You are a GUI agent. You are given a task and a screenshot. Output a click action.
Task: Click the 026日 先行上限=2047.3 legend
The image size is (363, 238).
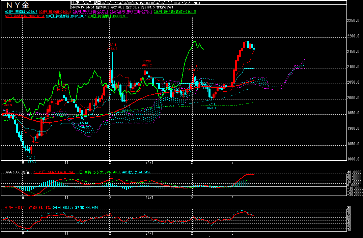point(90,11)
